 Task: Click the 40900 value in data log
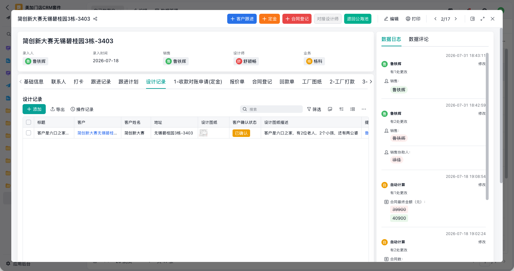pos(399,218)
